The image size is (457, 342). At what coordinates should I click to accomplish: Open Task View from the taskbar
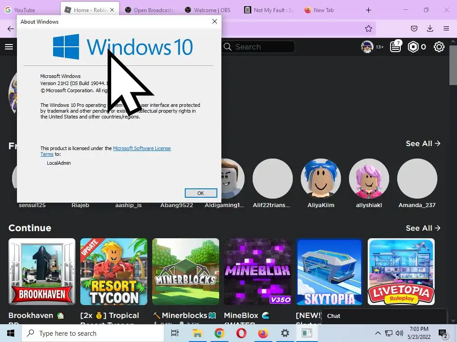tap(175, 333)
